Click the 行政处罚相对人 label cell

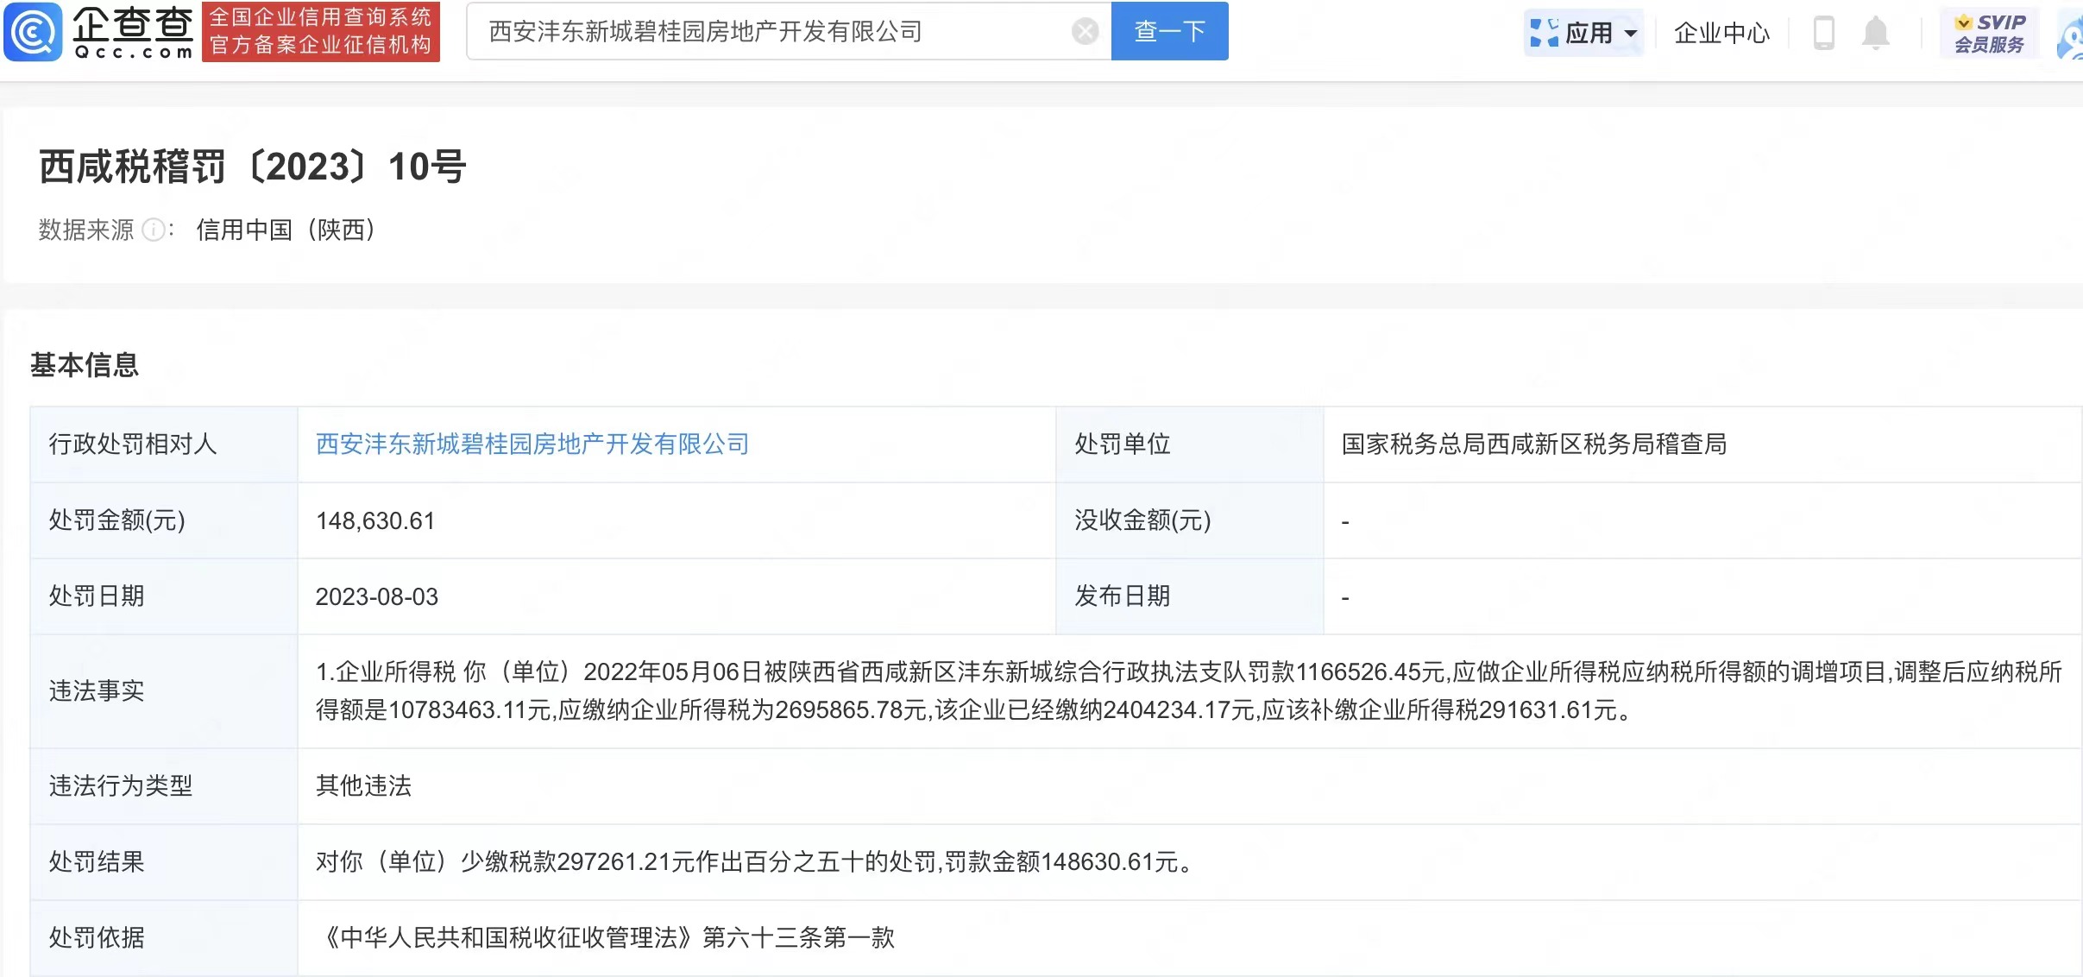165,444
